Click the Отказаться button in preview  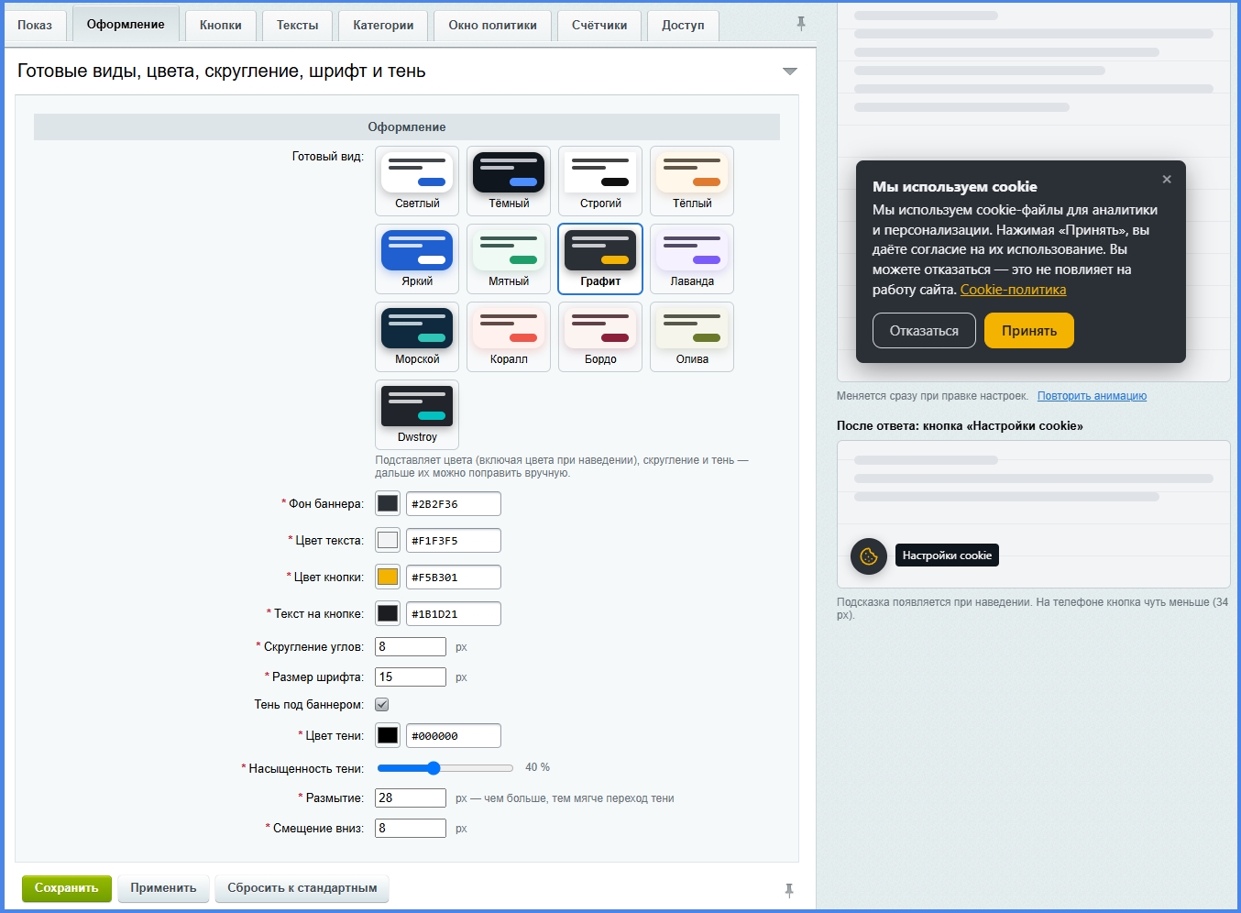pyautogui.click(x=924, y=331)
